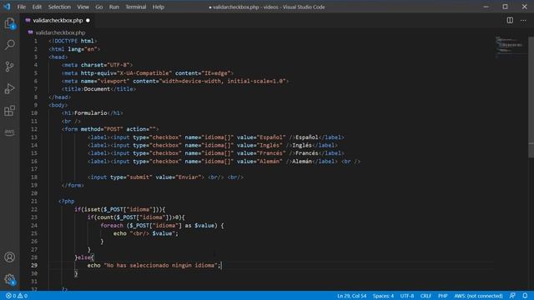Click $value in the echo line 25
Screen dimensions: 534x300
point(162,233)
